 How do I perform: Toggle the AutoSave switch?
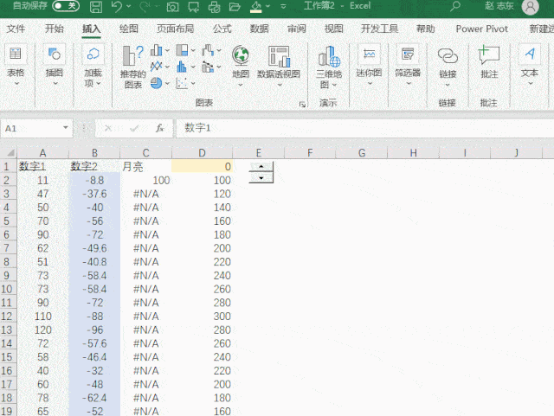pyautogui.click(x=66, y=6)
